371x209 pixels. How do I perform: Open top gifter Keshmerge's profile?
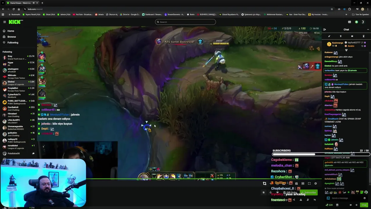click(x=335, y=44)
